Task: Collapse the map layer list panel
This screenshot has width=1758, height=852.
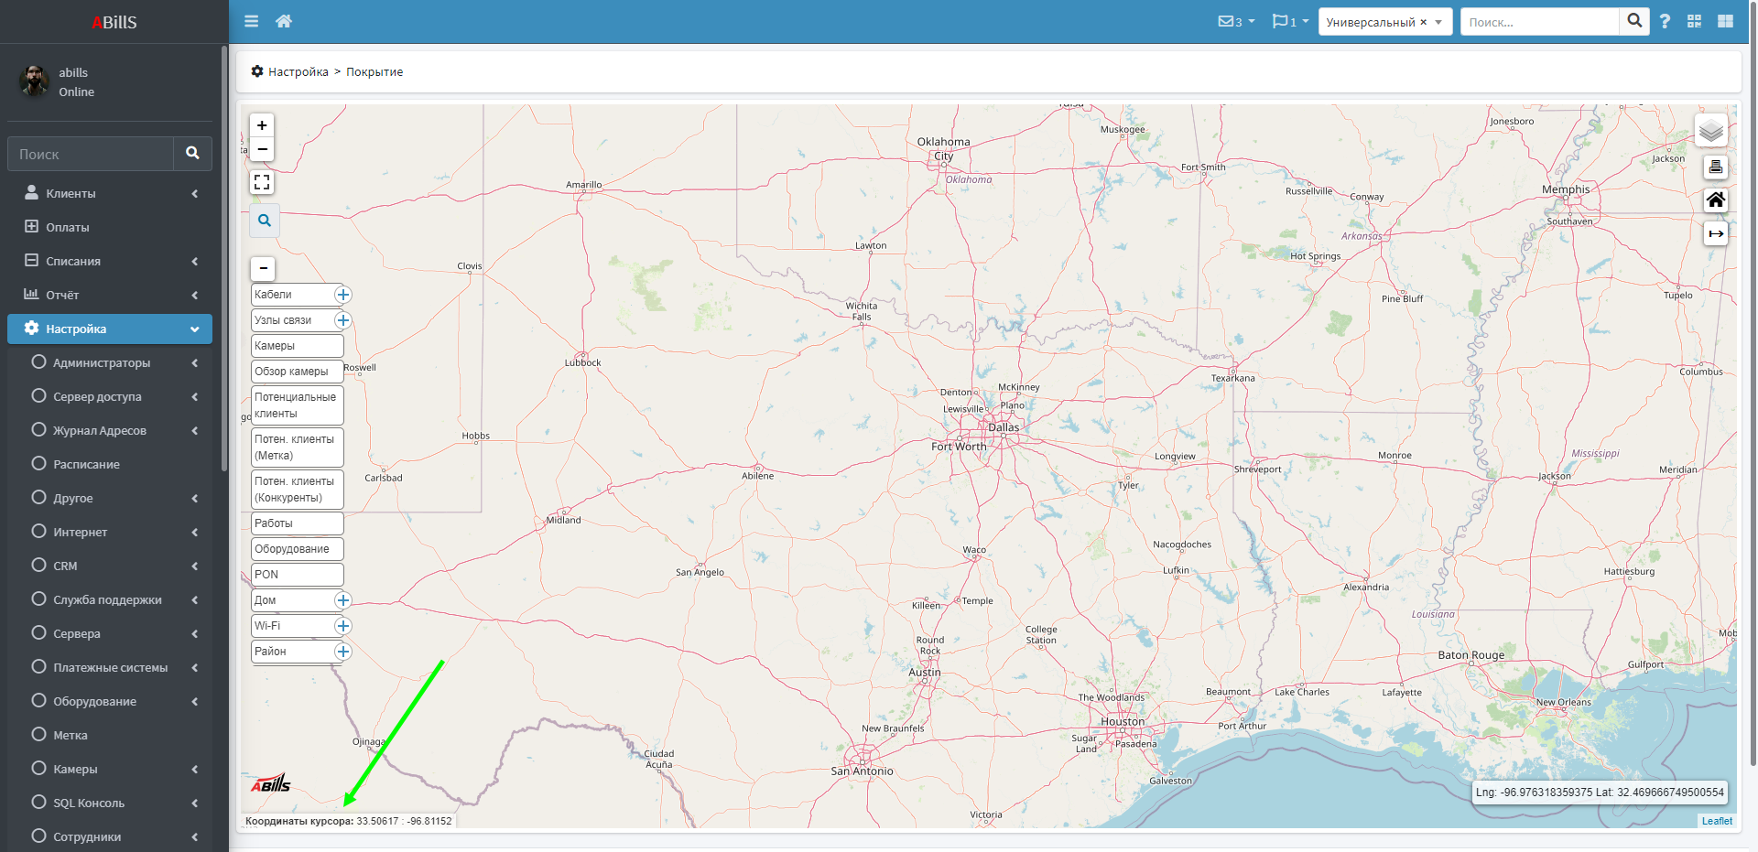Action: point(264,268)
